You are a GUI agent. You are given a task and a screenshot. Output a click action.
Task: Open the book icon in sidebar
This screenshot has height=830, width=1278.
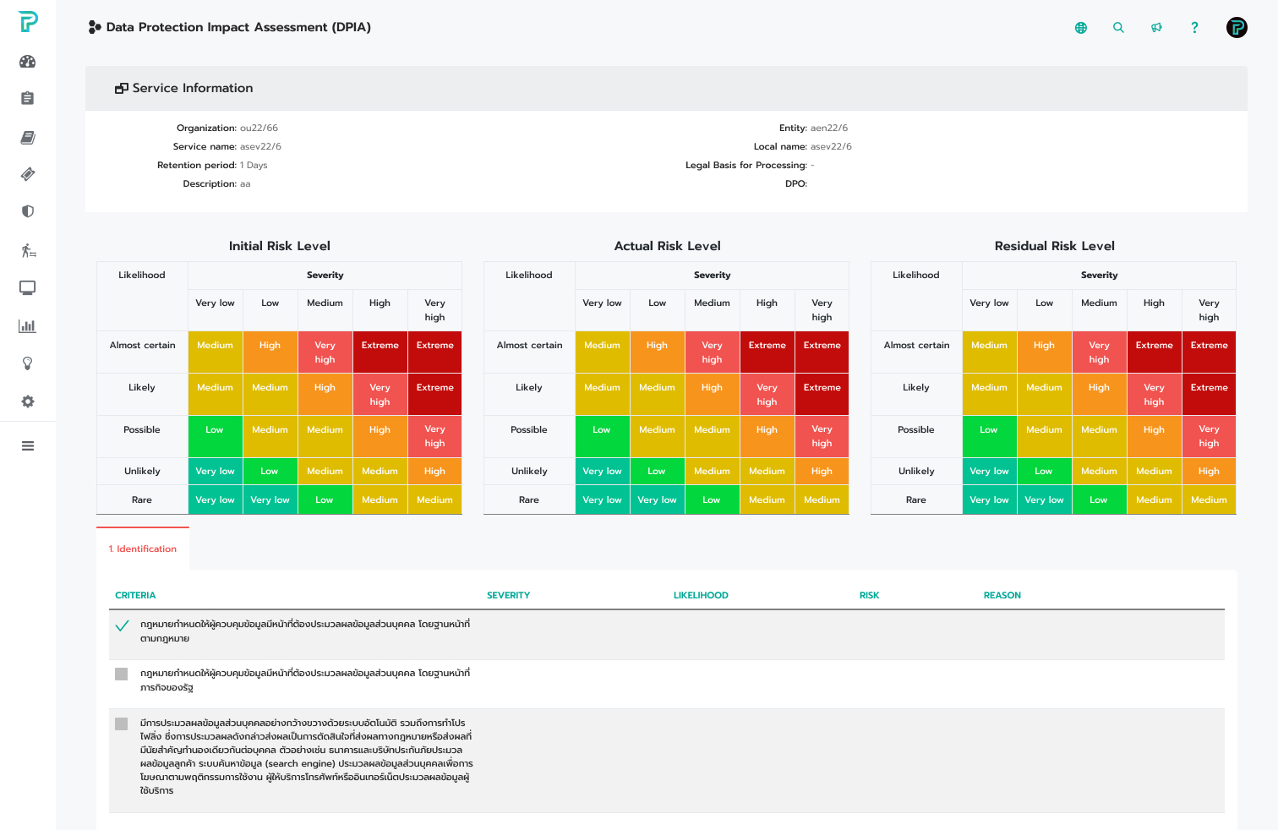click(27, 137)
